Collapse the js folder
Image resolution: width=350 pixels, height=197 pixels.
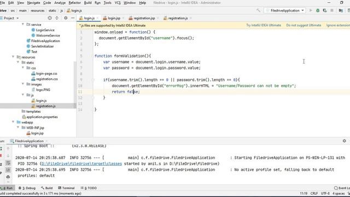point(23,95)
